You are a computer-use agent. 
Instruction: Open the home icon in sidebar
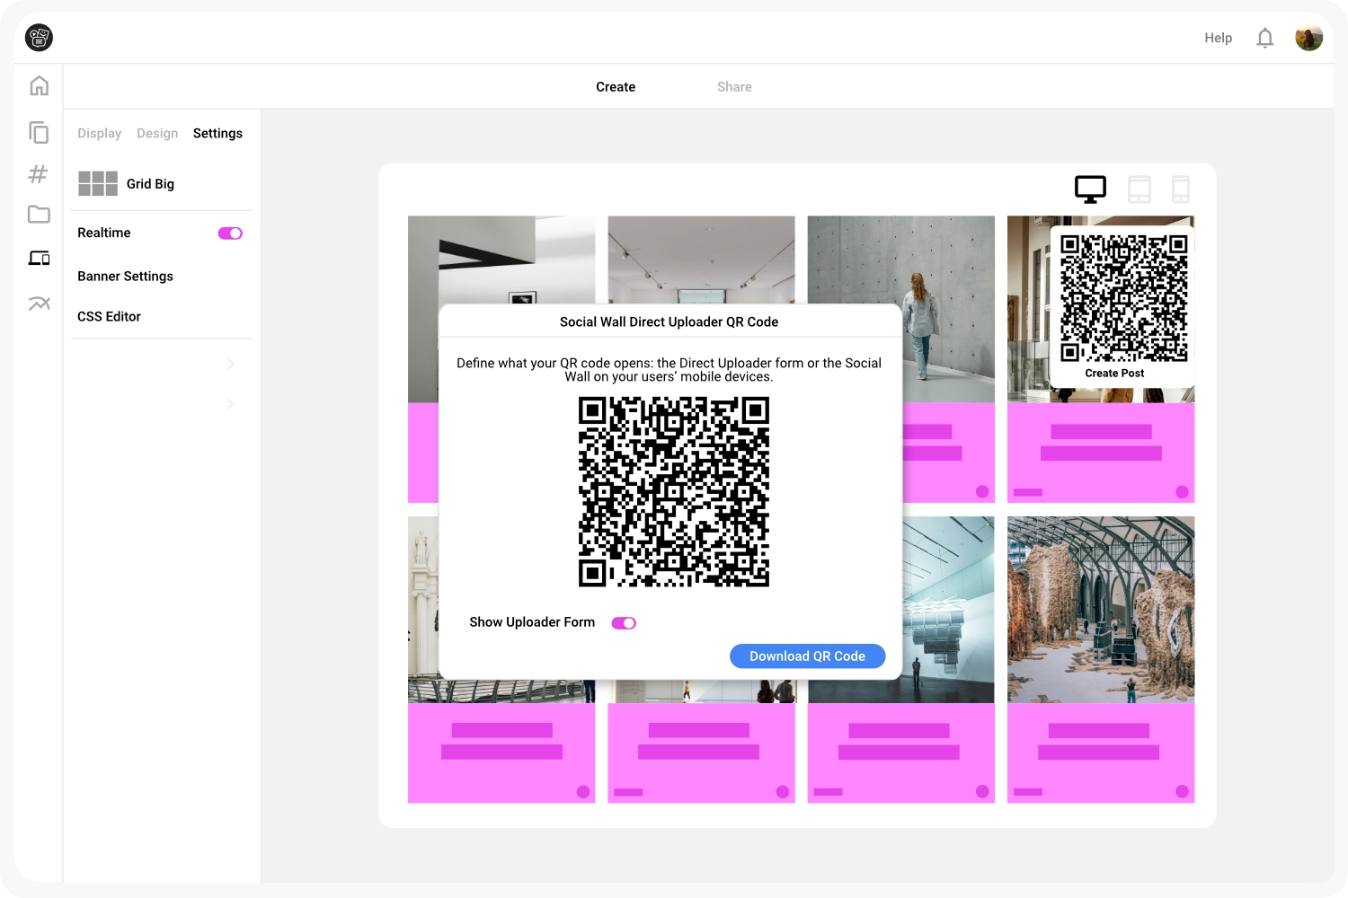[x=39, y=86]
